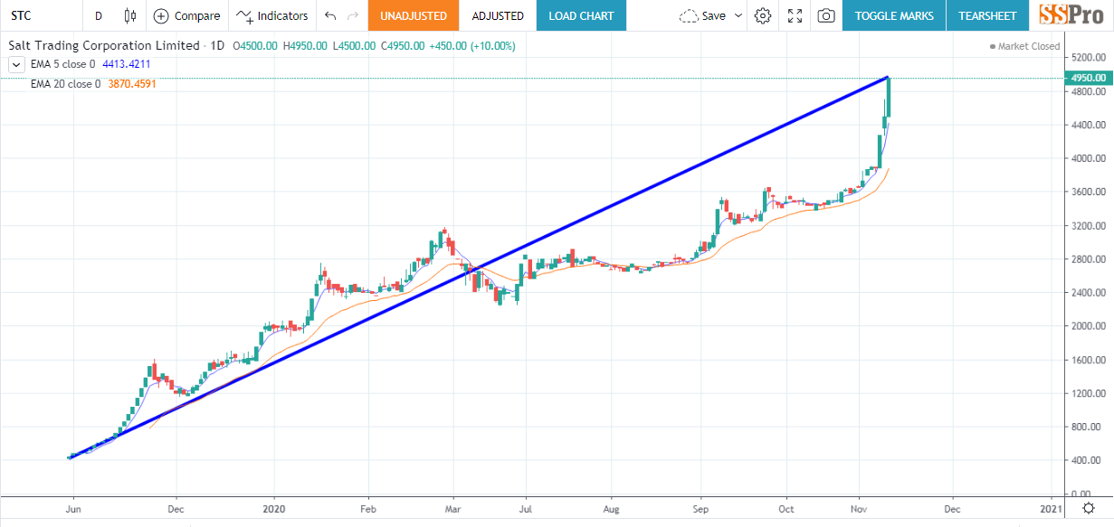1114x527 pixels.
Task: Open the Indicators dialog
Action: point(272,15)
